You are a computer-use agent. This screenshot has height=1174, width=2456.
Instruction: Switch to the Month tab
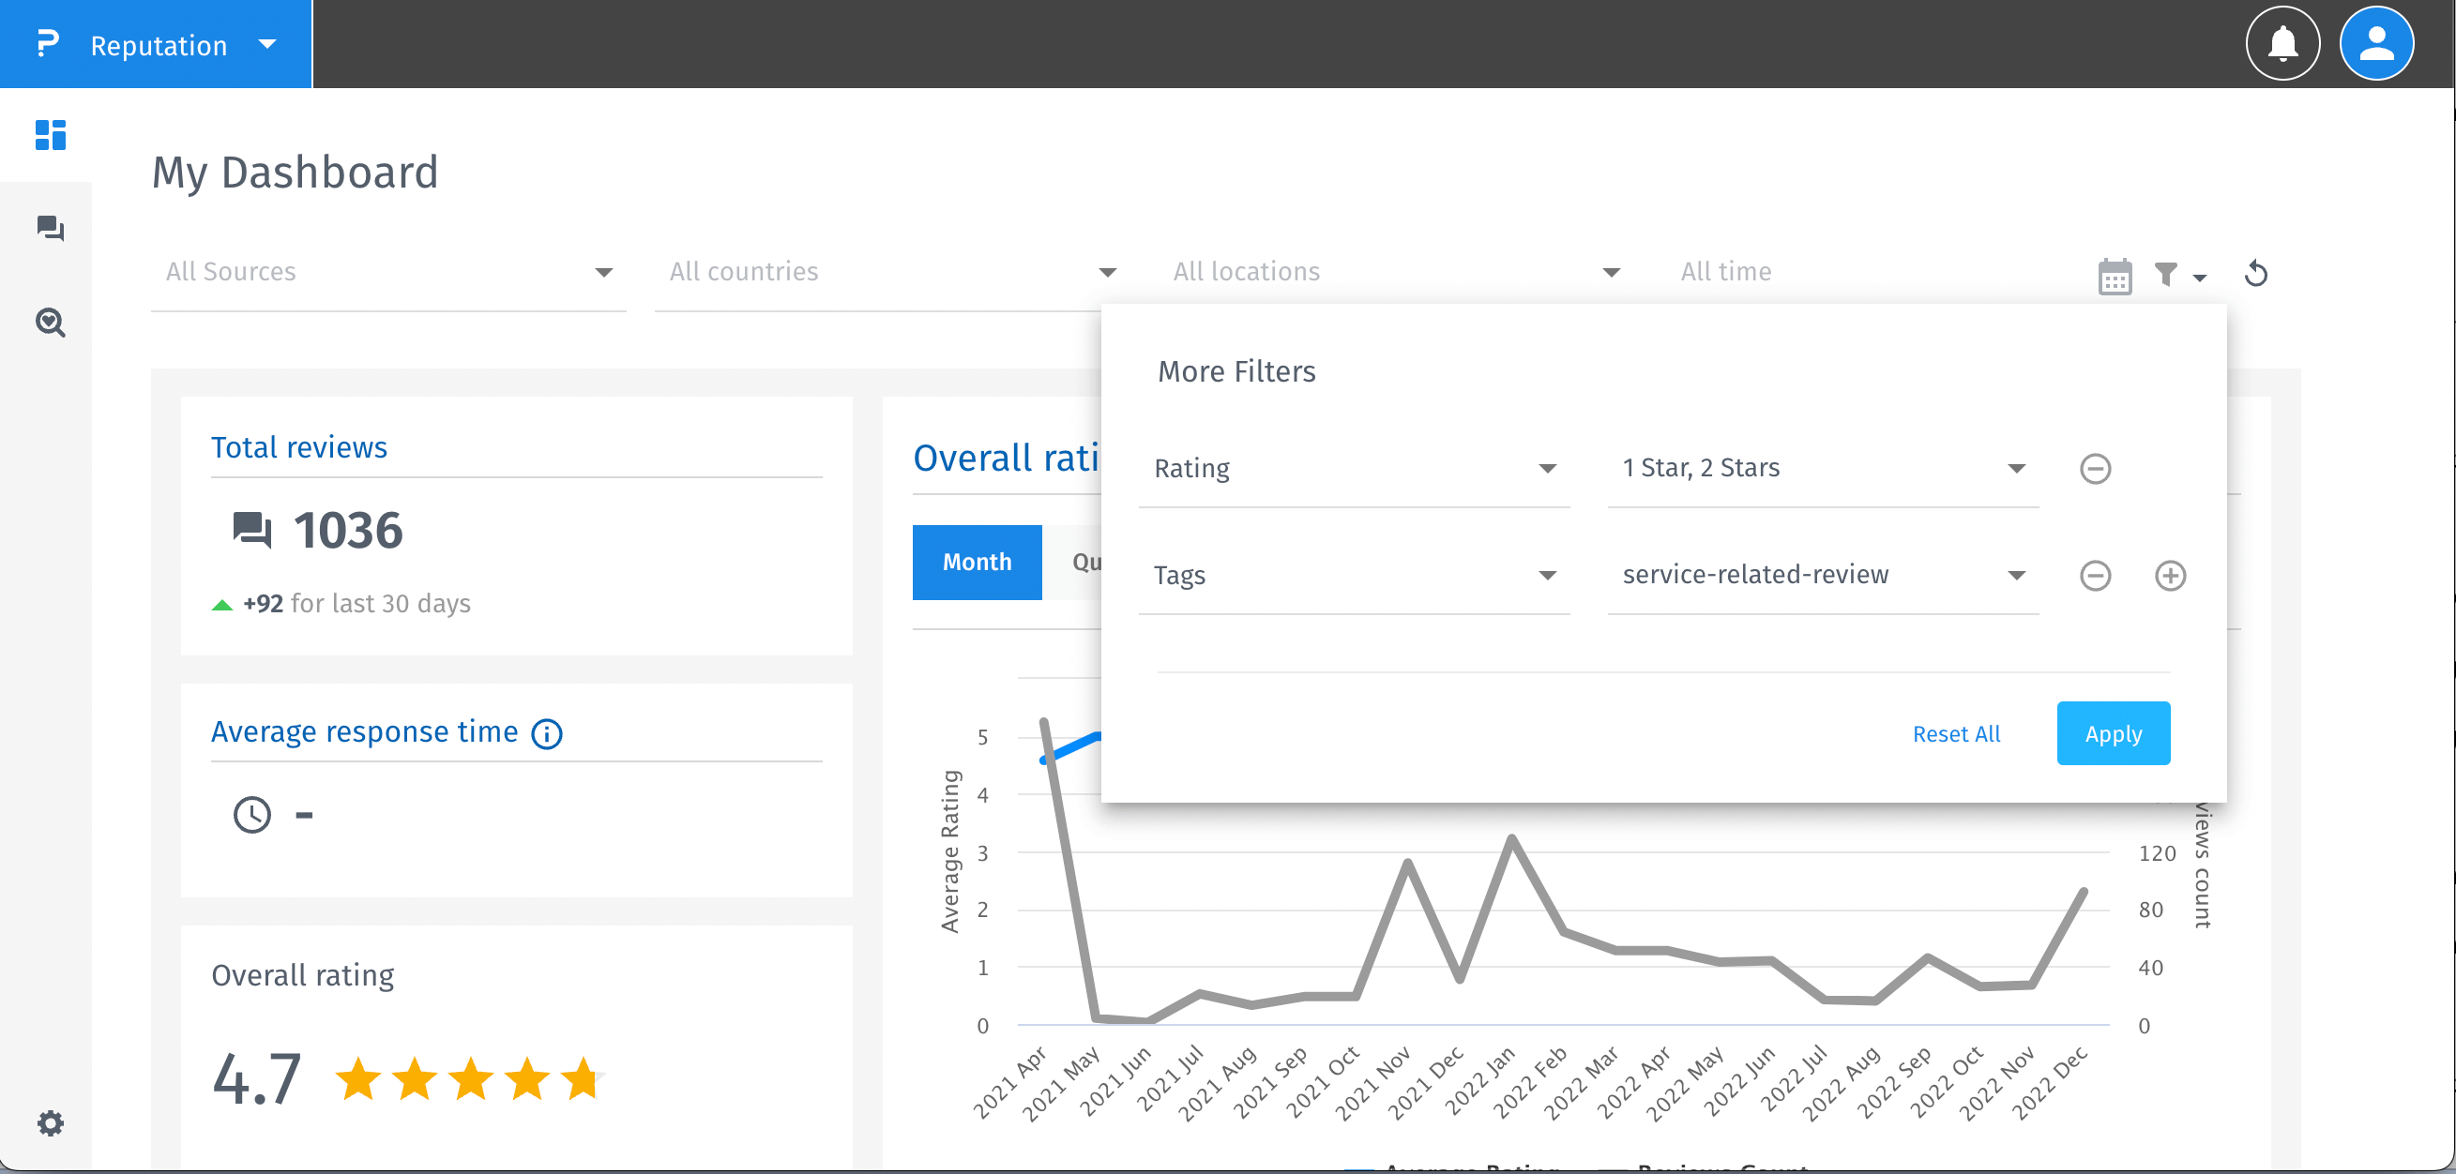pyautogui.click(x=977, y=563)
